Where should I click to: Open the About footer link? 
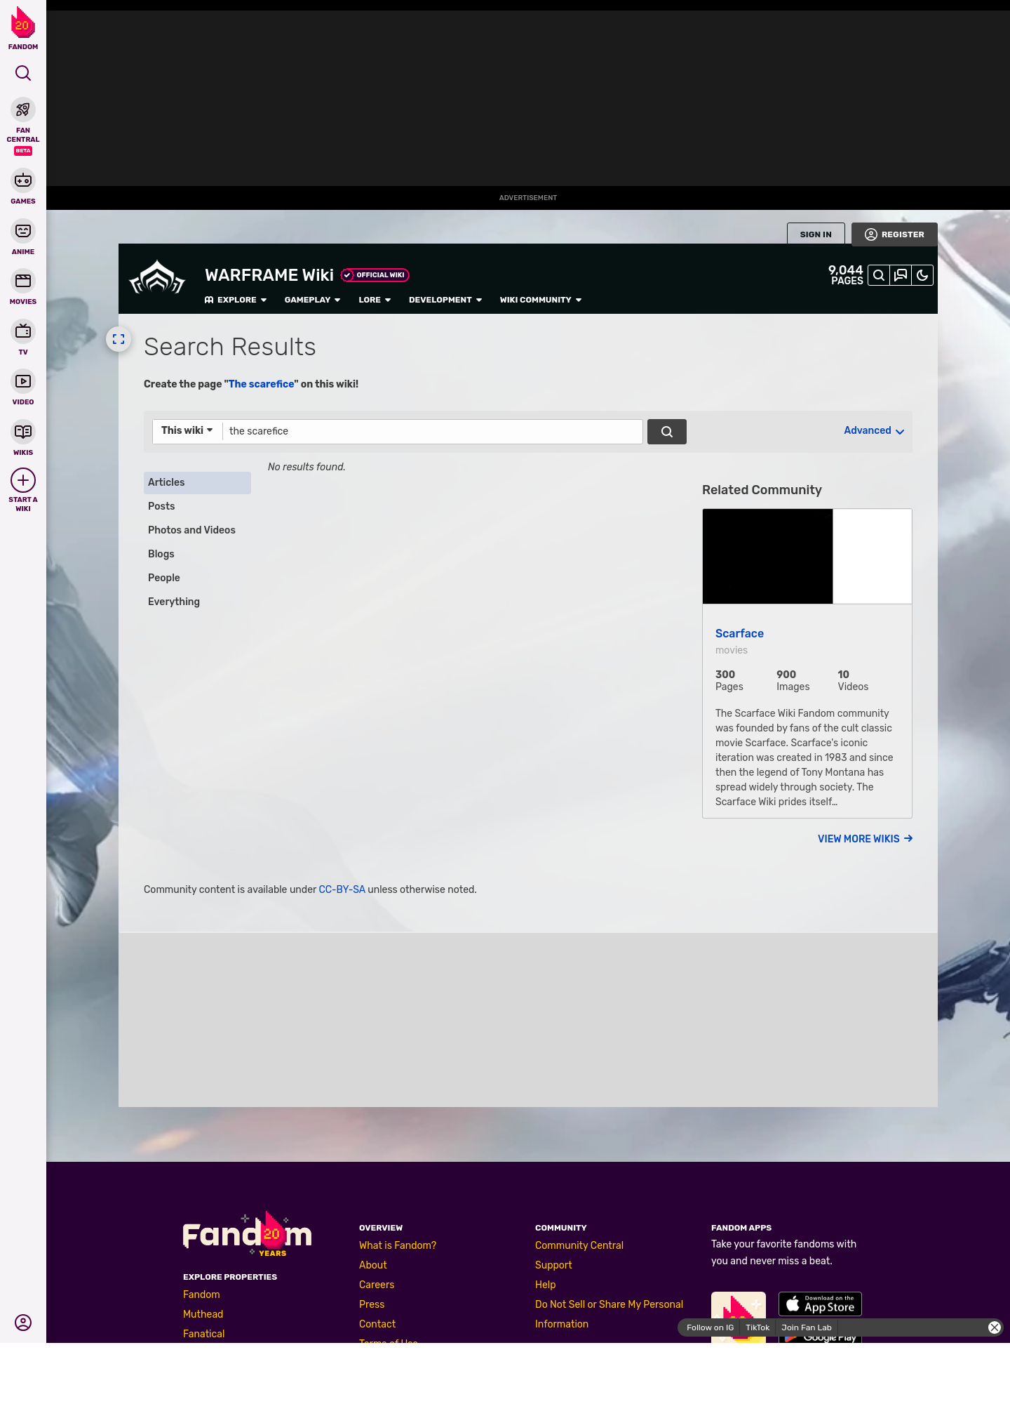(373, 1265)
